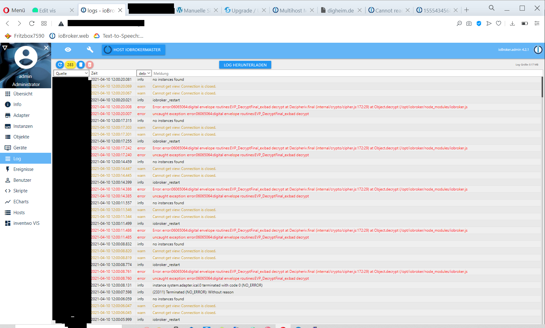Click send flow arrow icon
Viewport: 545px width, 328px height.
(489, 23)
